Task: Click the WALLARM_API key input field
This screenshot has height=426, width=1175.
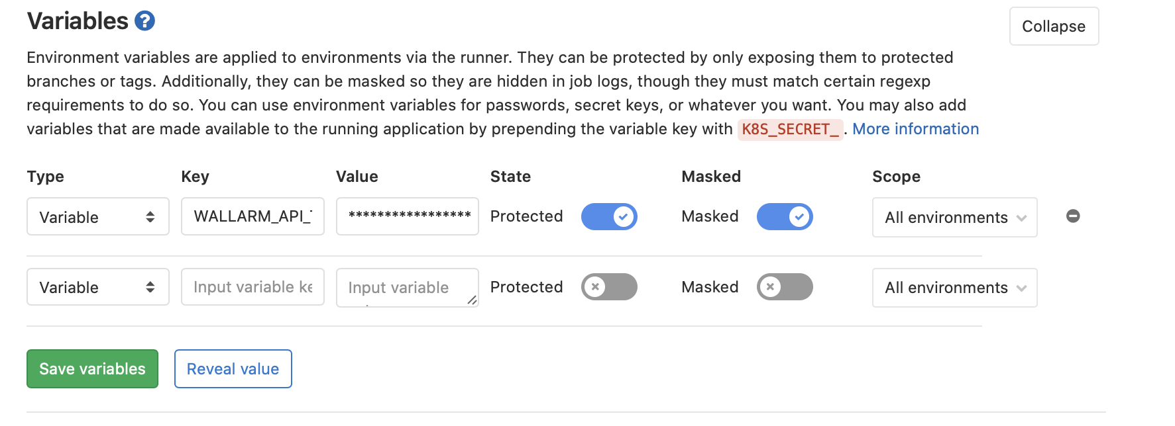Action: click(252, 216)
